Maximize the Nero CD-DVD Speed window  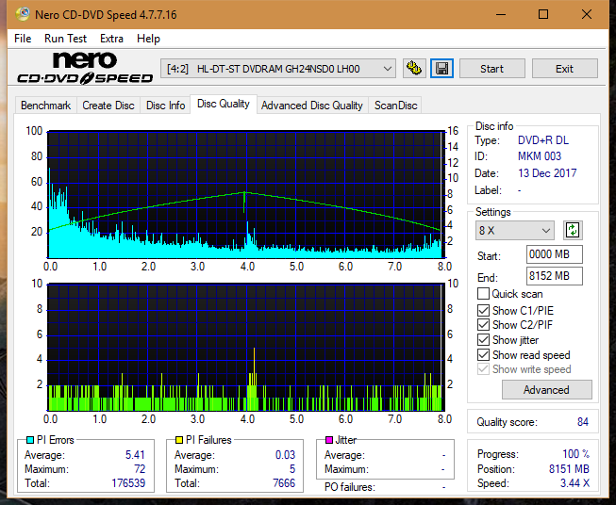coord(543,14)
